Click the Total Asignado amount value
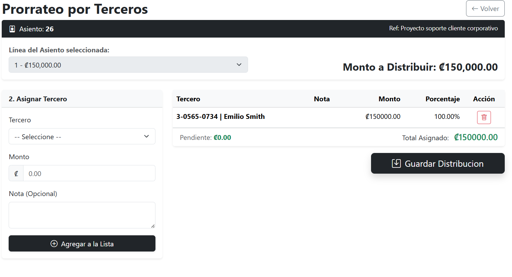 coord(476,137)
